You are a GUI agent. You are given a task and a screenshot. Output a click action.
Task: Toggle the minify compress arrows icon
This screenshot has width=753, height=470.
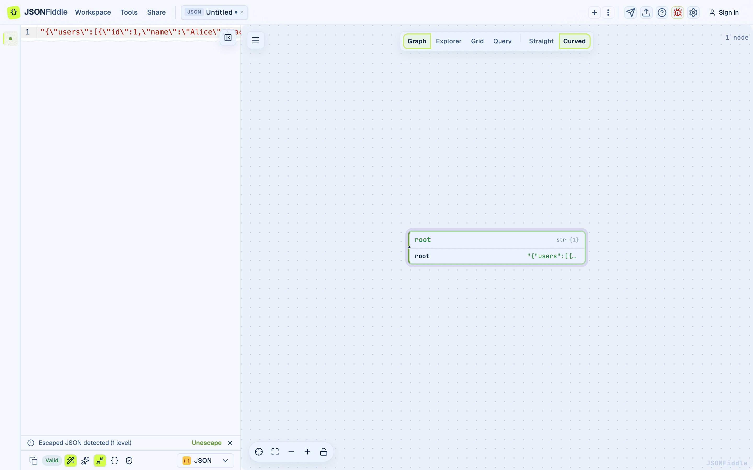[100, 460]
